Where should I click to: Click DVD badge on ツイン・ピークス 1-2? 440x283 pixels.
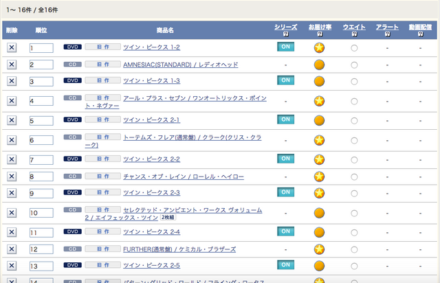click(73, 47)
